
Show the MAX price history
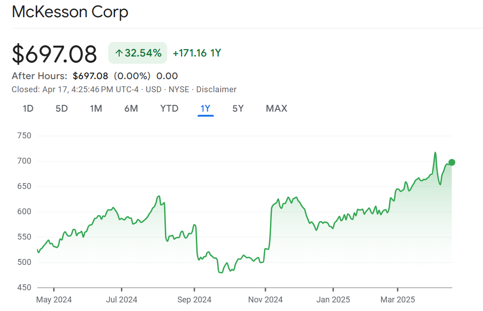coord(276,108)
